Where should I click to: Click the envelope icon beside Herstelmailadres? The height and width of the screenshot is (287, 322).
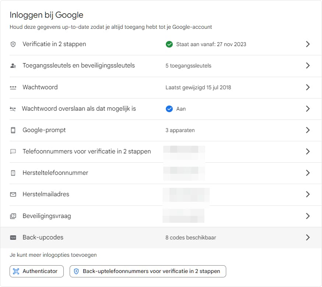click(x=13, y=194)
